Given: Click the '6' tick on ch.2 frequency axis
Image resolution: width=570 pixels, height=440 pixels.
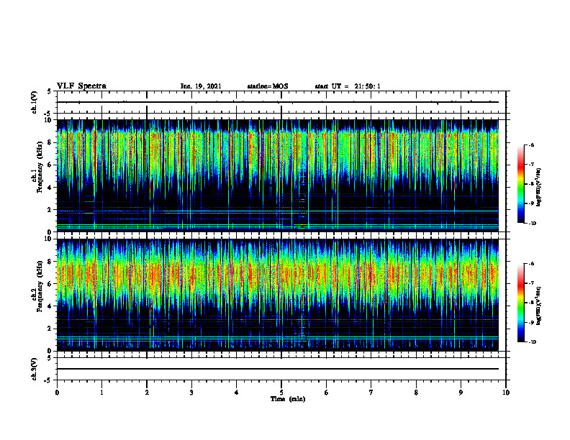Looking at the screenshot, I should point(50,284).
